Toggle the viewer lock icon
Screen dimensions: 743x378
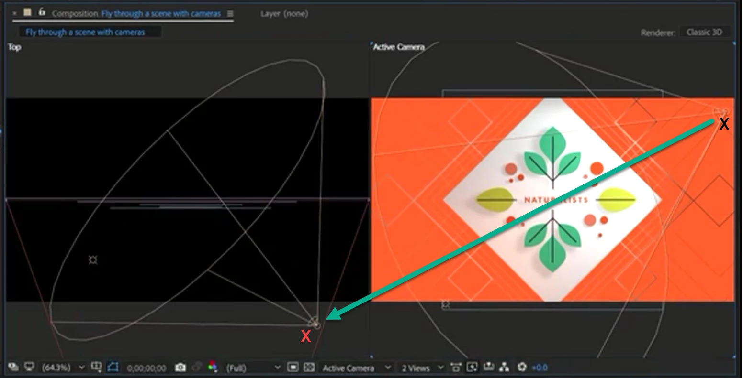pyautogui.click(x=42, y=12)
